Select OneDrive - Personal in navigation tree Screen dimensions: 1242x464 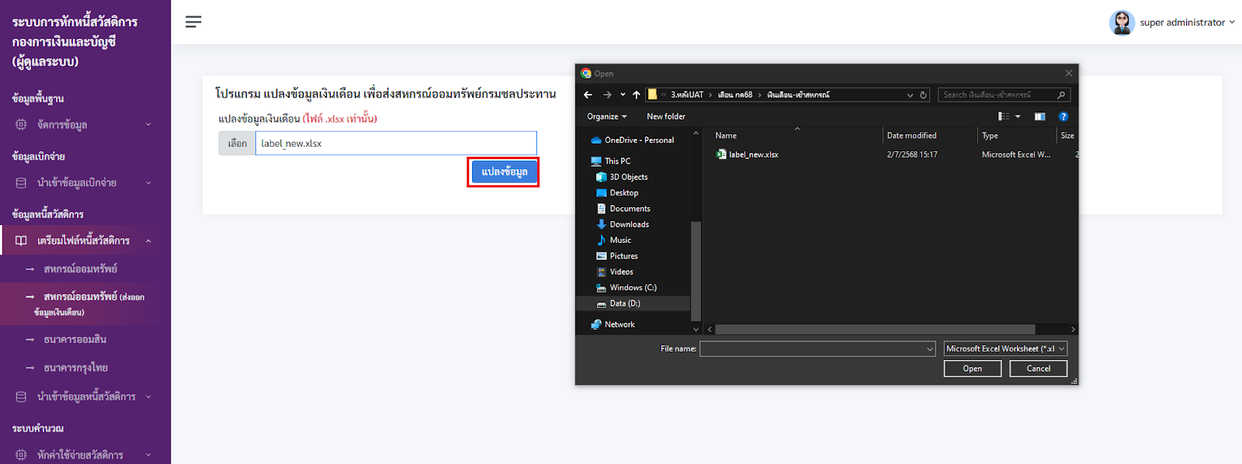pyautogui.click(x=639, y=140)
